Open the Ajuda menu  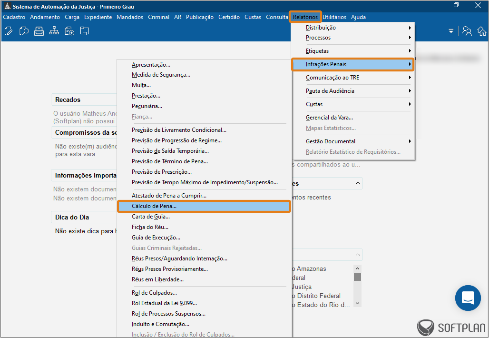coord(358,17)
